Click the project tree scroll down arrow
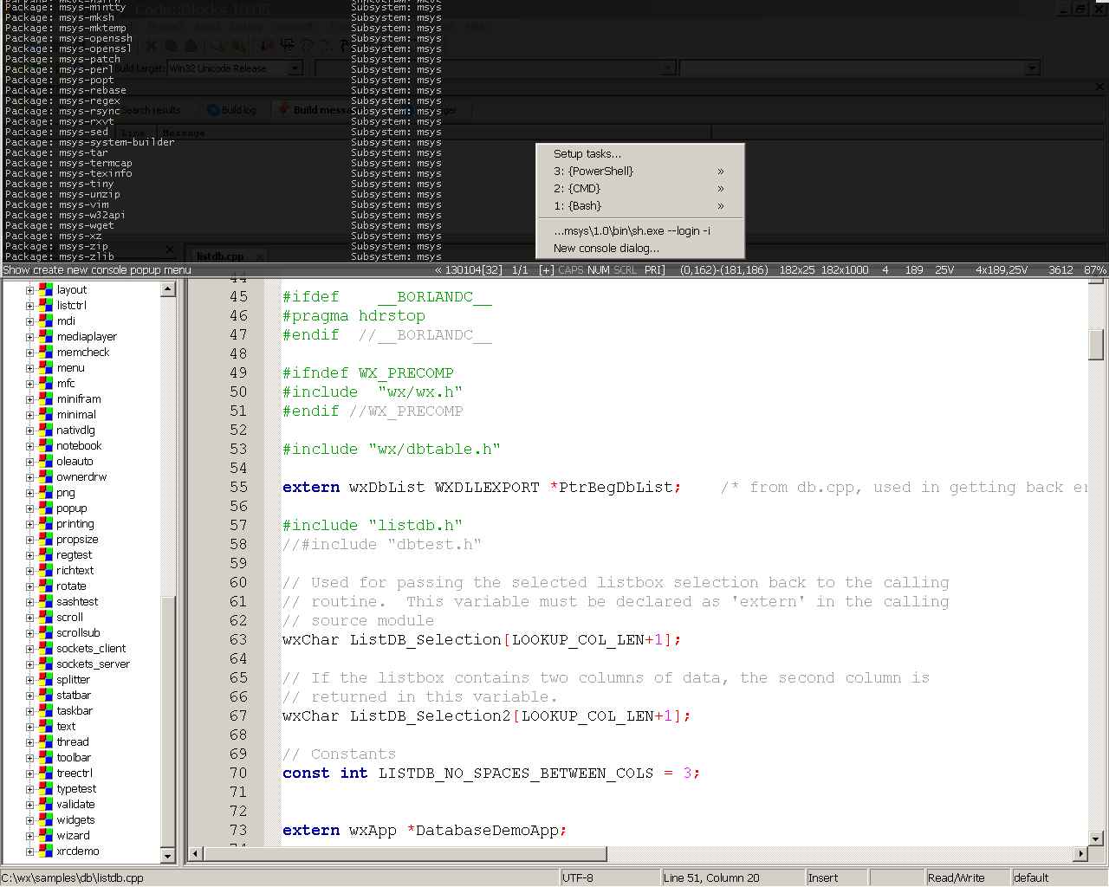 pyautogui.click(x=168, y=856)
